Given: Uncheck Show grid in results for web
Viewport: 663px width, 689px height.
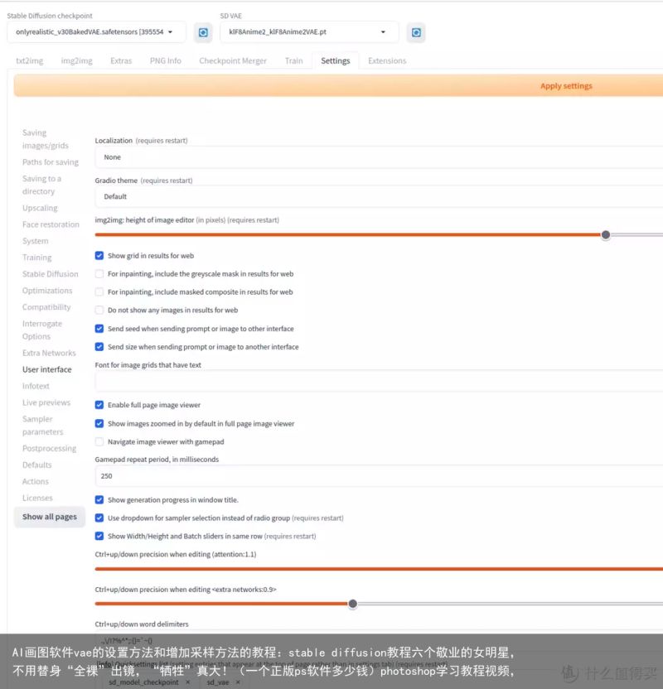Looking at the screenshot, I should point(99,256).
